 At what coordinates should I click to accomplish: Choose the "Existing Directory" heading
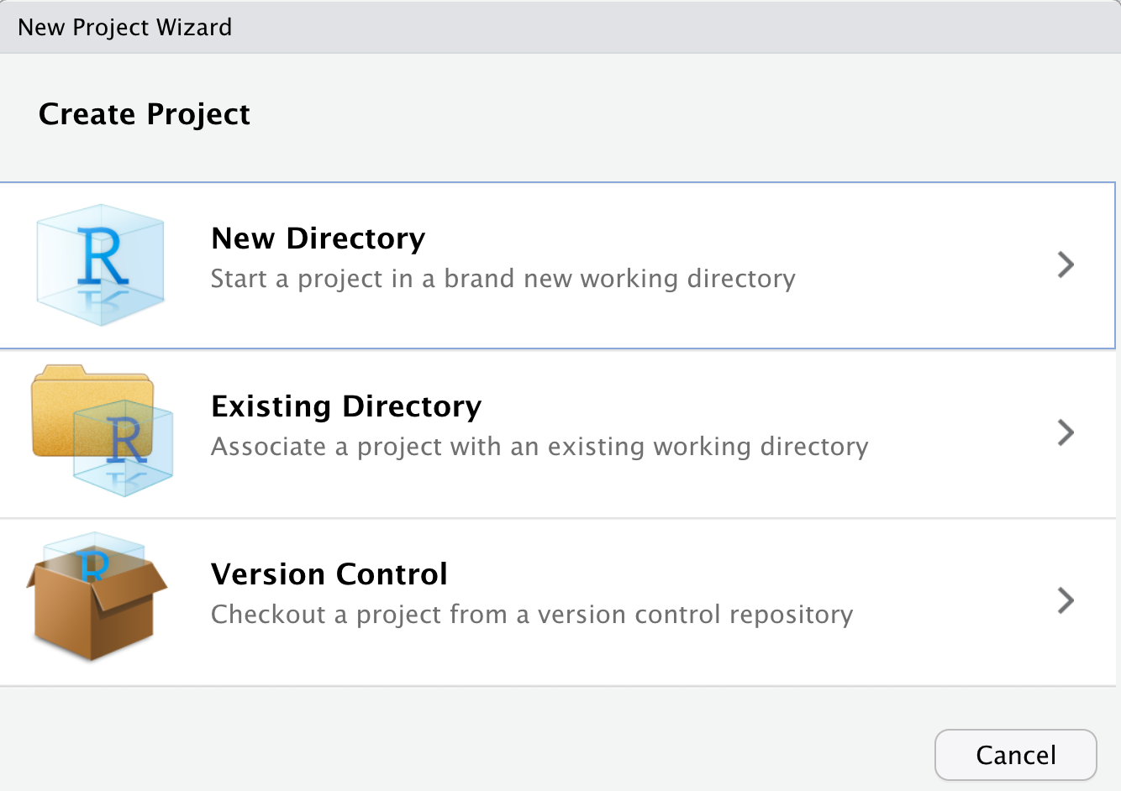346,406
